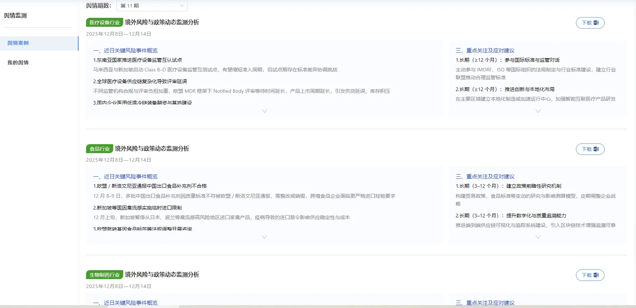Expand 食品行业 重点关注及应对建议 chevron
The image size is (636, 308).
coord(538,237)
